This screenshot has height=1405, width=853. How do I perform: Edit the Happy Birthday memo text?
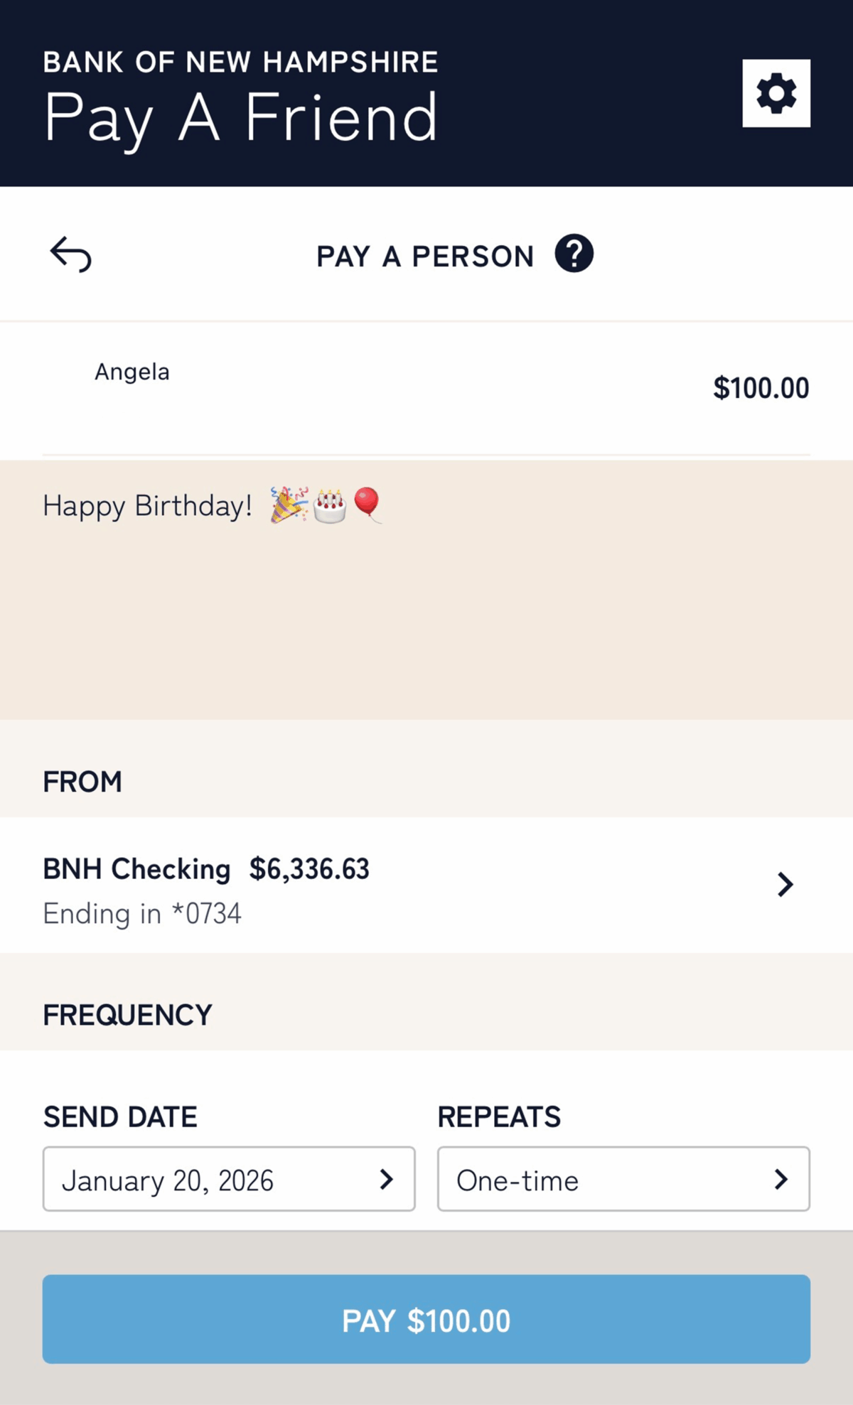click(148, 506)
